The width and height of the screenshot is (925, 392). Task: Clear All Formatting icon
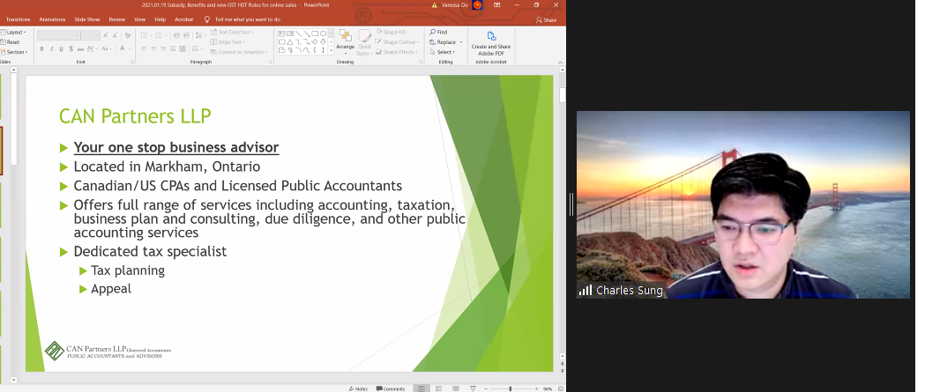128,35
